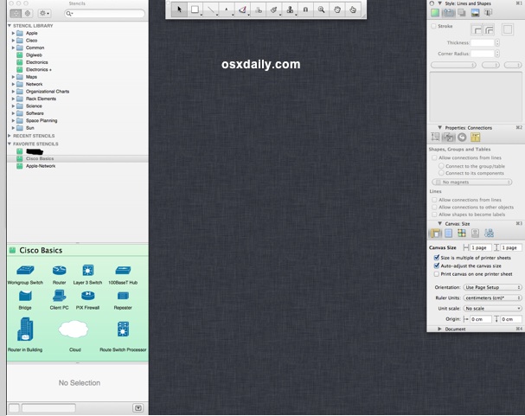Select the Rubber Stamp tool
Viewport: 525px width, 416px height.
click(290, 10)
